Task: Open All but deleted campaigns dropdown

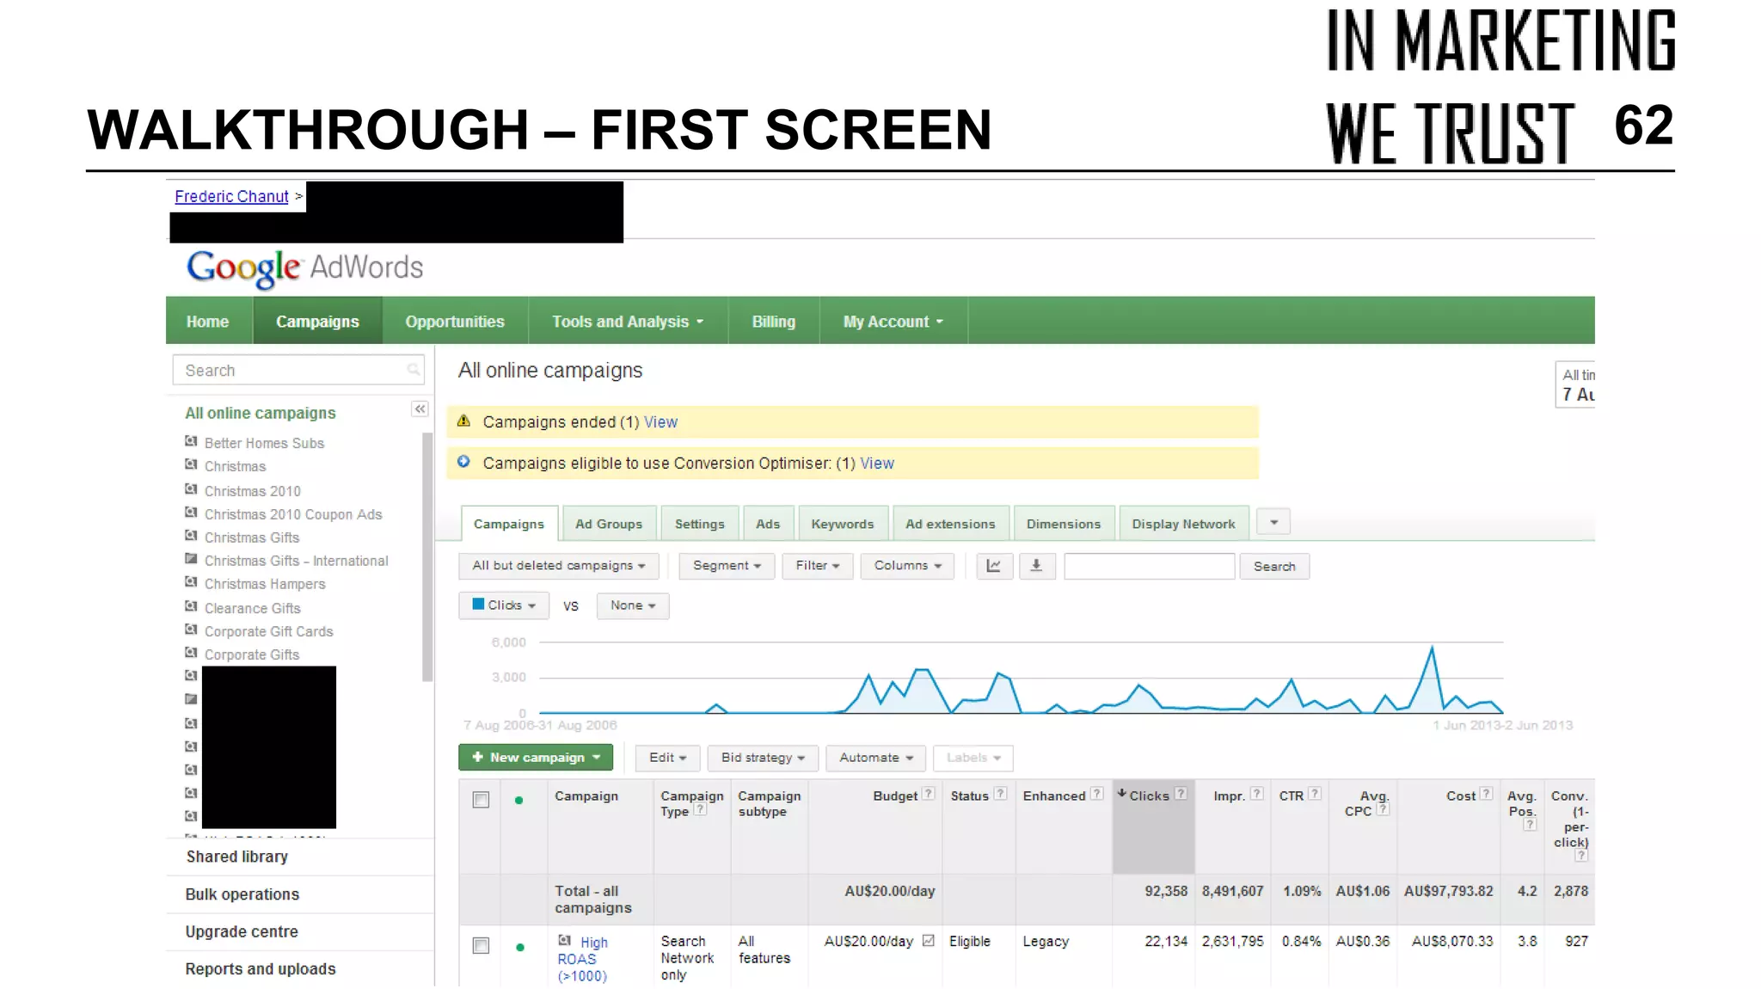Action: coord(559,566)
